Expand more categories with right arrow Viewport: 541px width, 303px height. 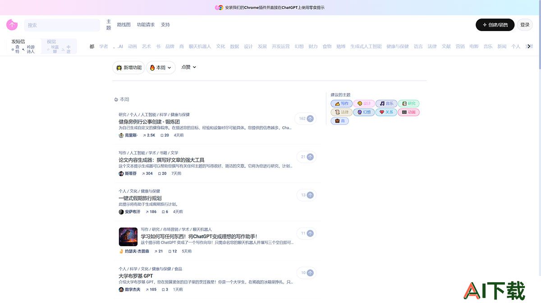(529, 46)
